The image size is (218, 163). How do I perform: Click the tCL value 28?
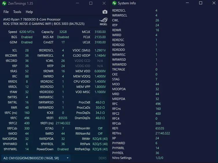pos(27,50)
